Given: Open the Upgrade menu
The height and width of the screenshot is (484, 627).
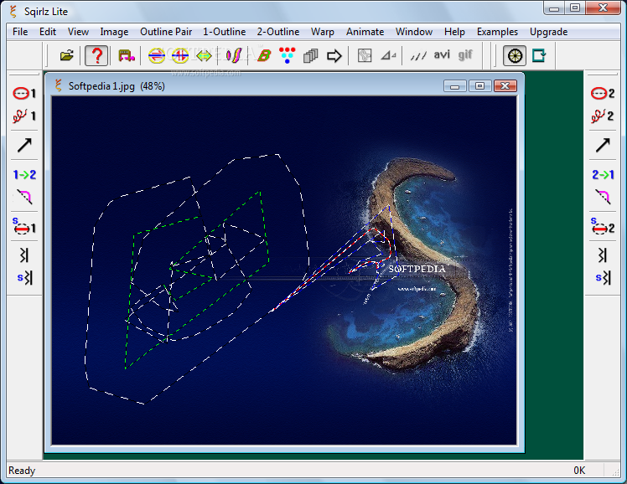Looking at the screenshot, I should (x=548, y=32).
